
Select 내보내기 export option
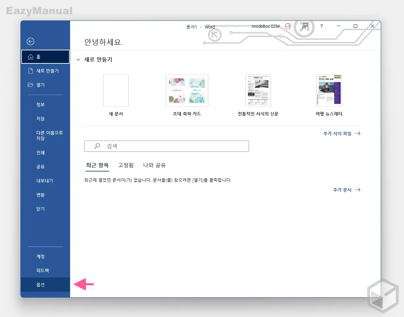pyautogui.click(x=45, y=181)
